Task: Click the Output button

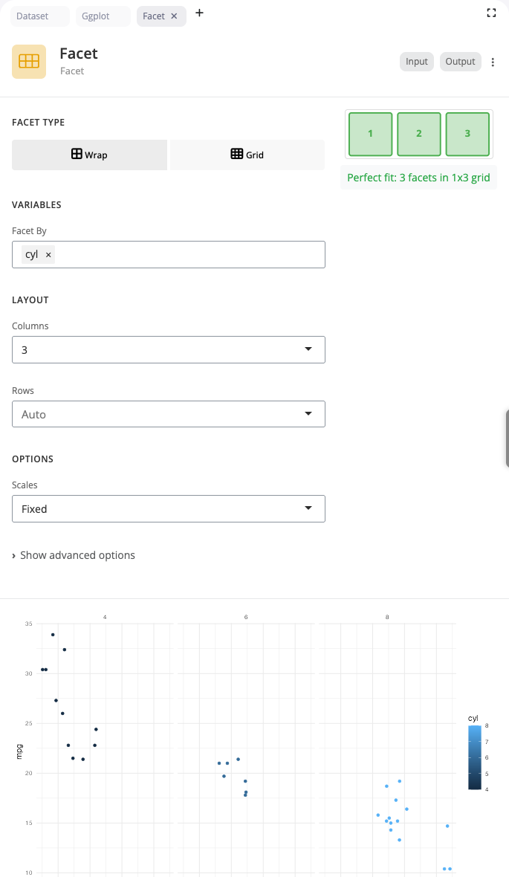Action: coord(460,62)
